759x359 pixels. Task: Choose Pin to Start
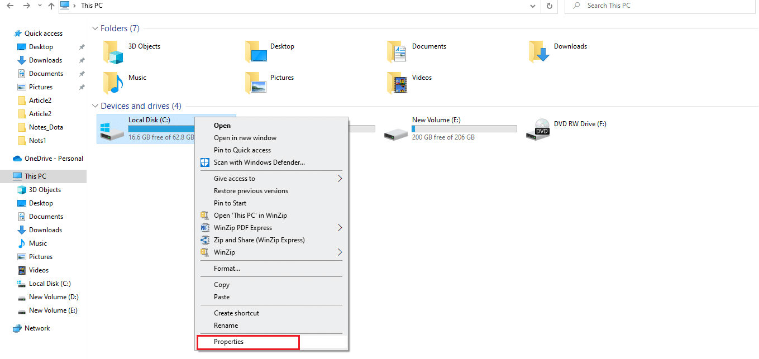(x=271, y=203)
